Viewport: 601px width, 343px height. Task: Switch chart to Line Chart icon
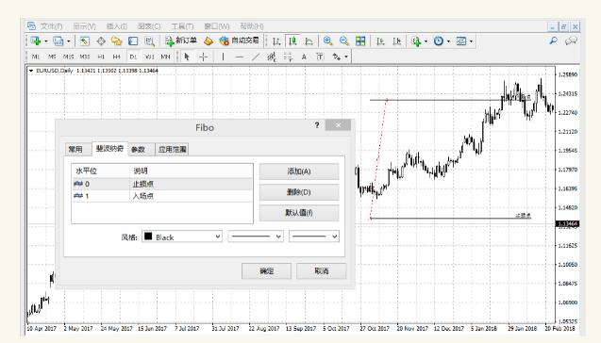click(309, 41)
